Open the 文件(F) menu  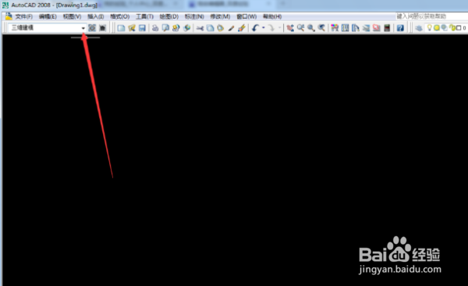pos(23,16)
